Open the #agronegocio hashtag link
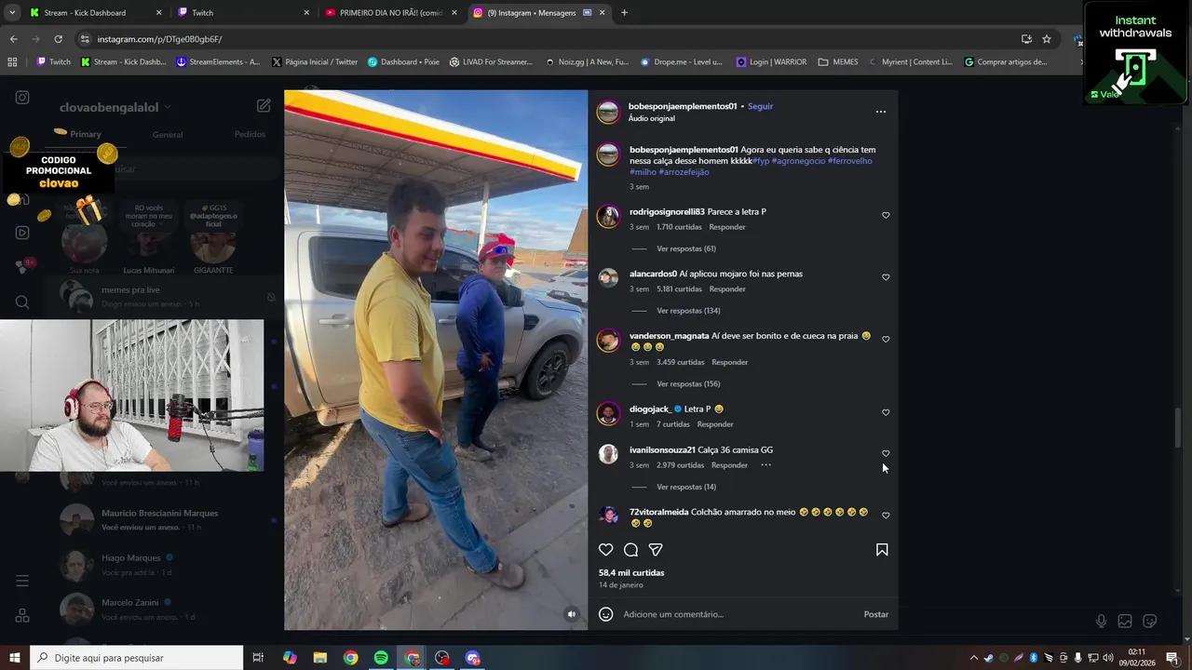The width and height of the screenshot is (1192, 670). (x=798, y=161)
